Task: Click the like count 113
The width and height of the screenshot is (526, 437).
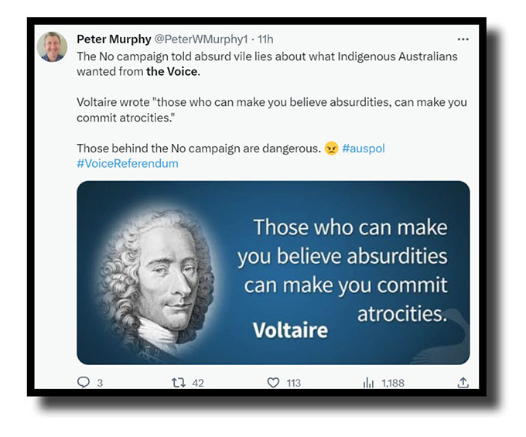Action: click(x=293, y=383)
